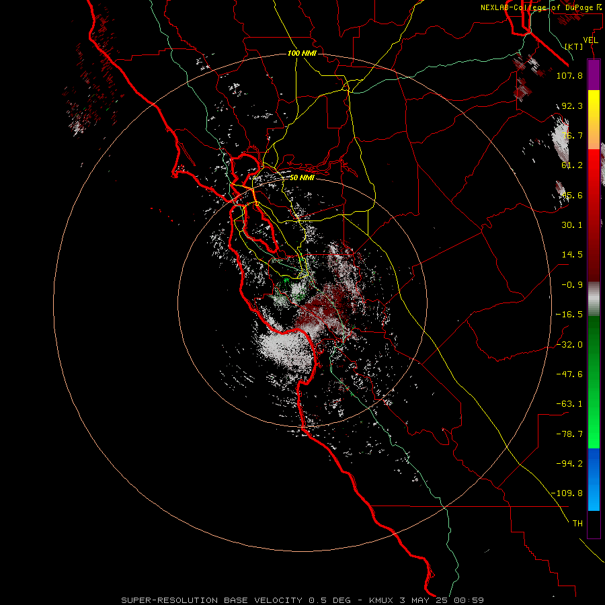Click the -94.2 velocity scale value

(x=569, y=464)
